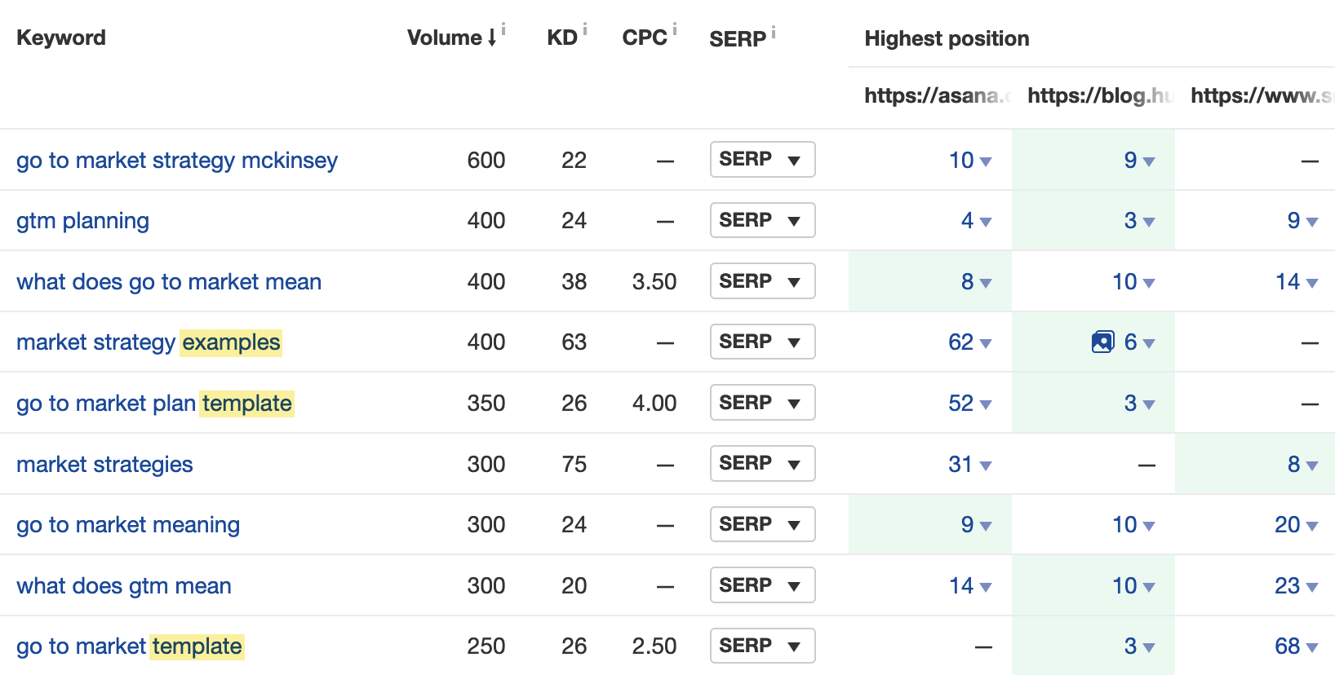The height and width of the screenshot is (675, 1335).
Task: Click the info icon beside CPC header
Action: click(675, 30)
